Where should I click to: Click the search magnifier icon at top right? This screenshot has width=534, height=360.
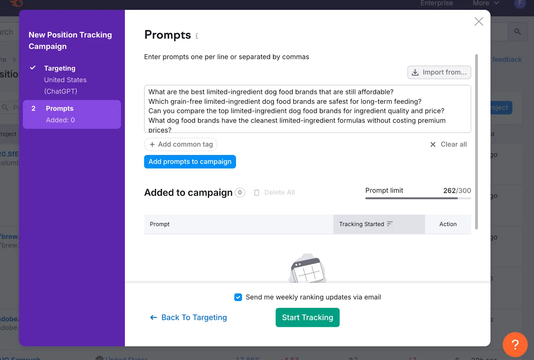(517, 32)
